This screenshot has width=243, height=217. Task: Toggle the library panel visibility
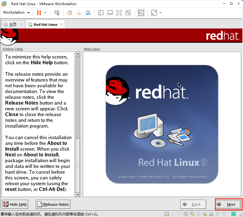click(101, 12)
